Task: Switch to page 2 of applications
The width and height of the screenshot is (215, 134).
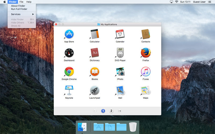Action: click(x=111, y=111)
